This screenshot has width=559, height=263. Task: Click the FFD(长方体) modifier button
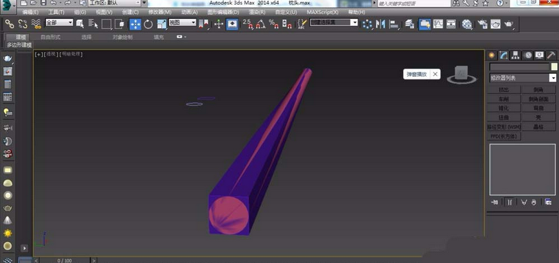pos(504,136)
